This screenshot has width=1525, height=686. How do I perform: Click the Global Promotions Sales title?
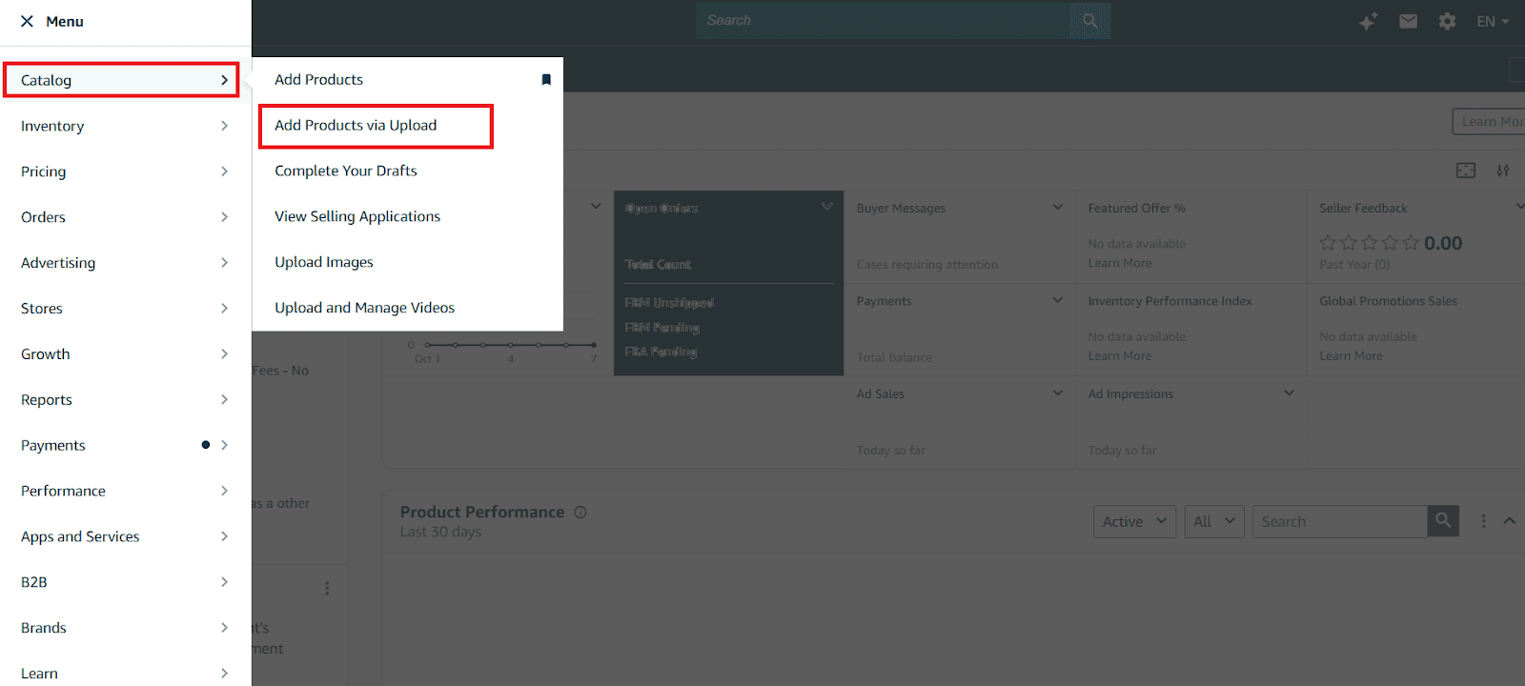pyautogui.click(x=1388, y=301)
